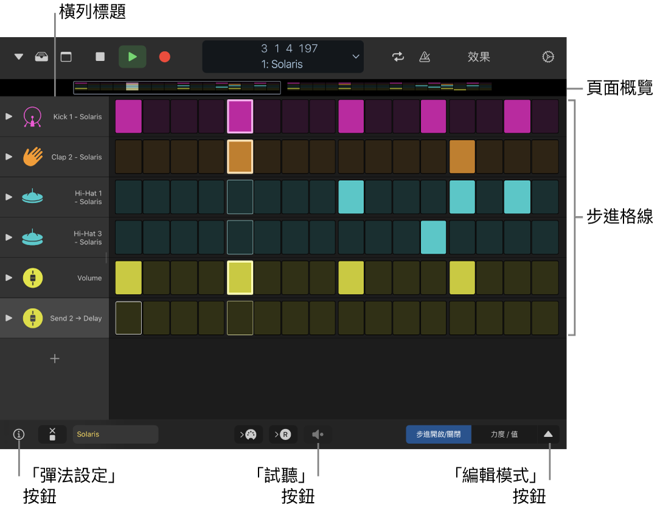Screen dimensions: 660x507
Task: Select the first page in page overview
Action: click(x=177, y=87)
